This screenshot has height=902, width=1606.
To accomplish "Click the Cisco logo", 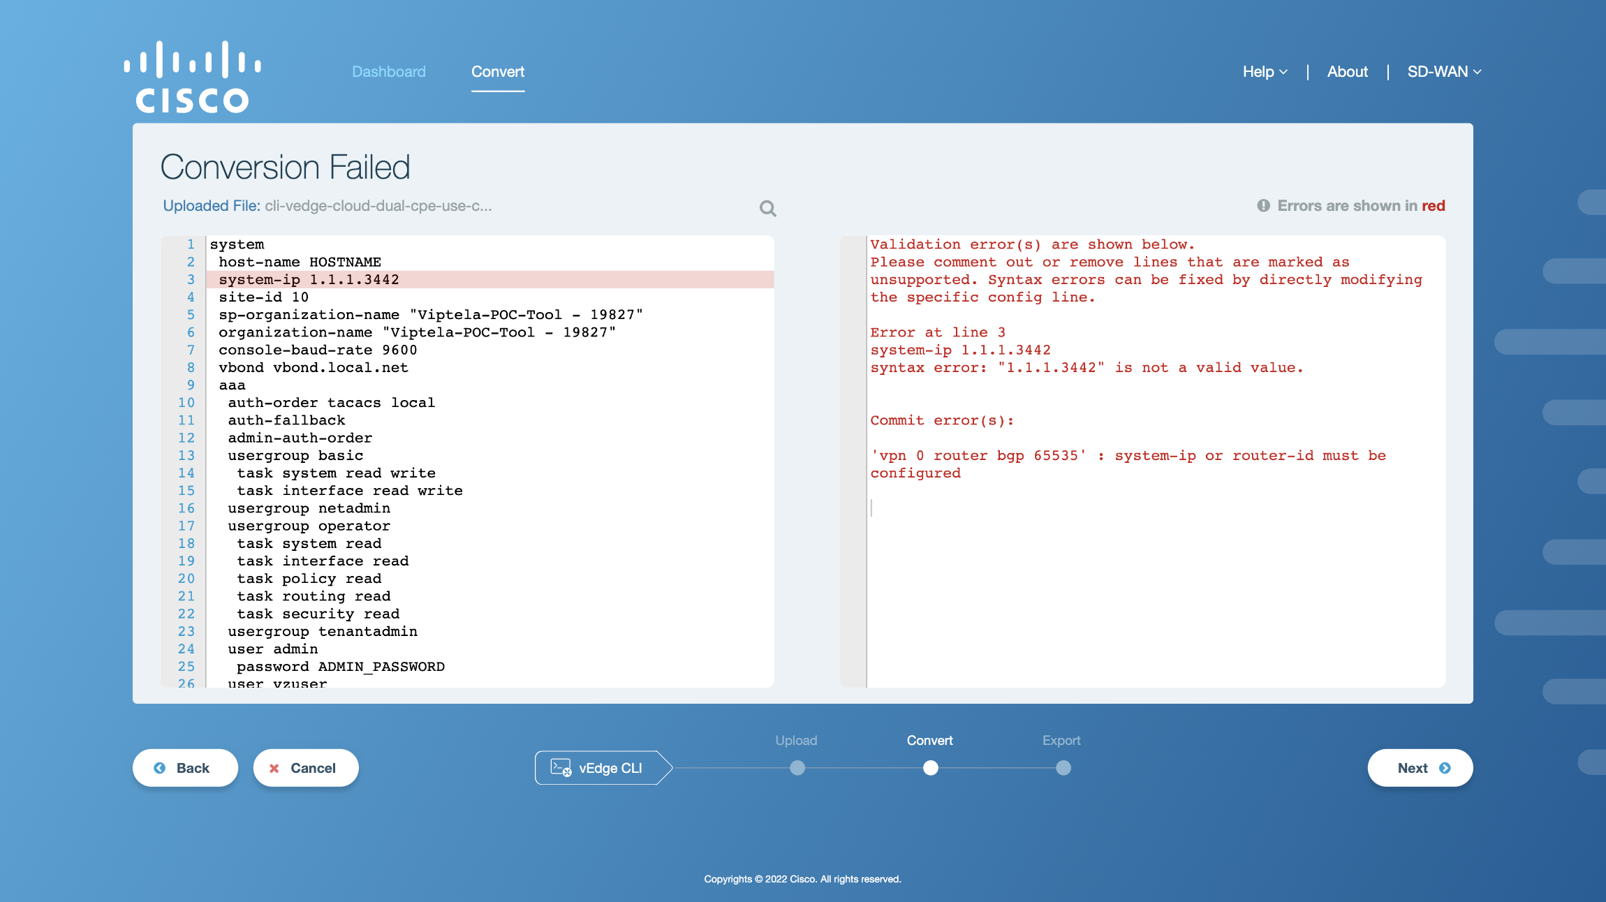I will pos(192,77).
